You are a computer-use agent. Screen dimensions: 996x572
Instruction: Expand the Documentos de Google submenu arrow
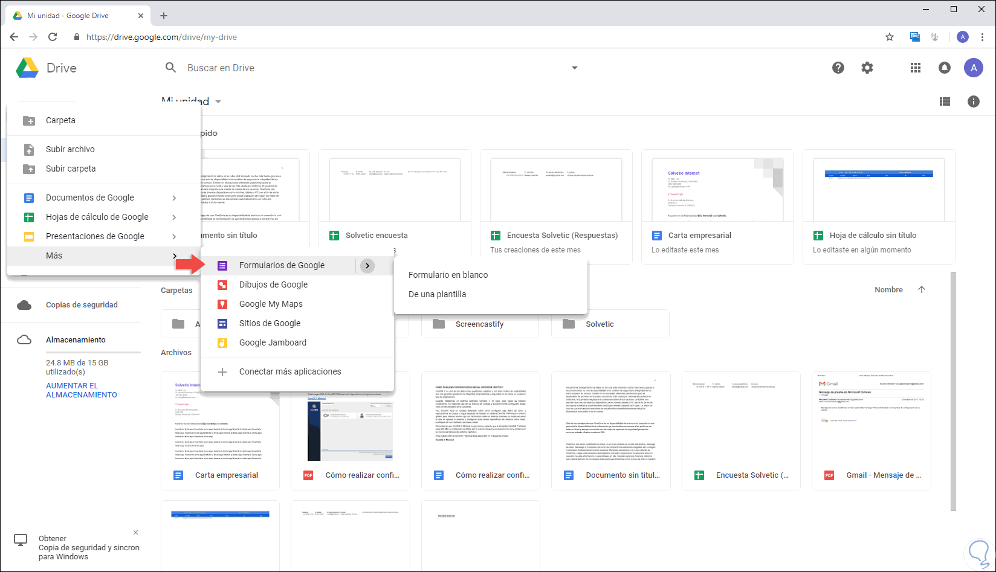[174, 198]
